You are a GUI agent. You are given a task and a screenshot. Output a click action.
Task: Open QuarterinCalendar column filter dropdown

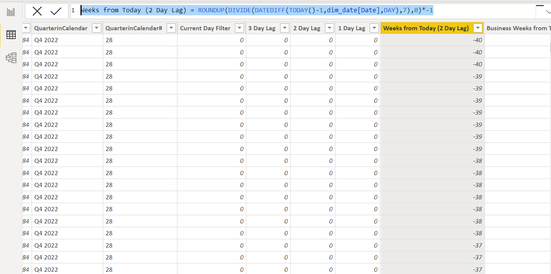pyautogui.click(x=97, y=28)
